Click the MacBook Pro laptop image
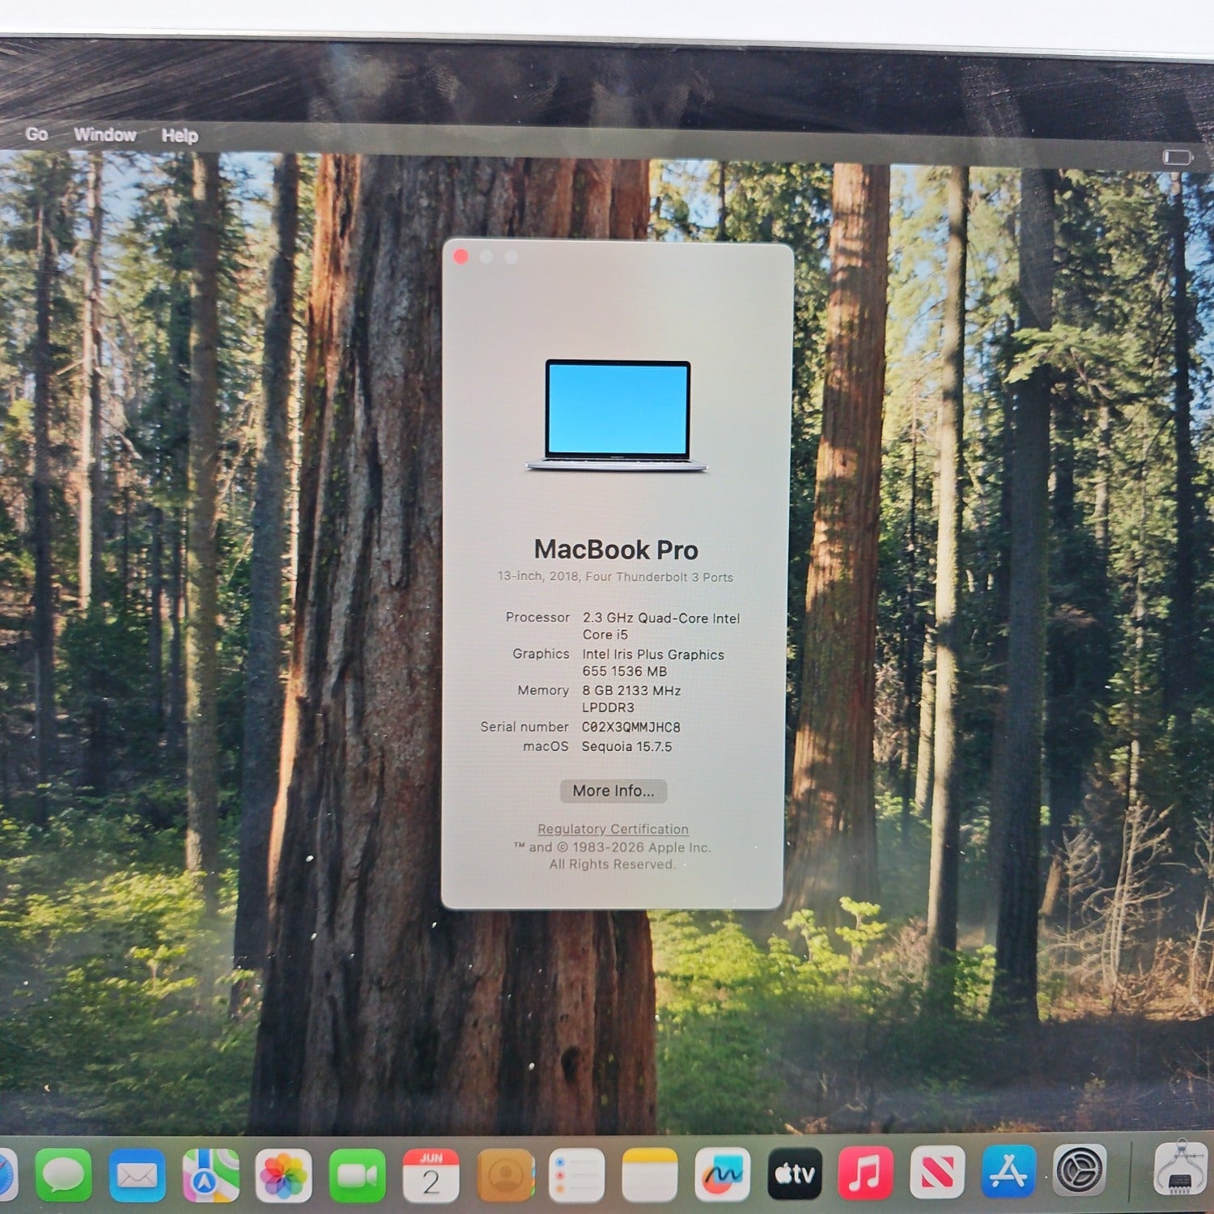The height and width of the screenshot is (1214, 1214). tap(617, 416)
